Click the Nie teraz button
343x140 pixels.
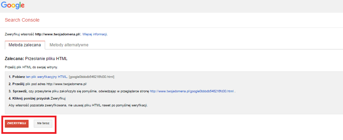click(43, 124)
